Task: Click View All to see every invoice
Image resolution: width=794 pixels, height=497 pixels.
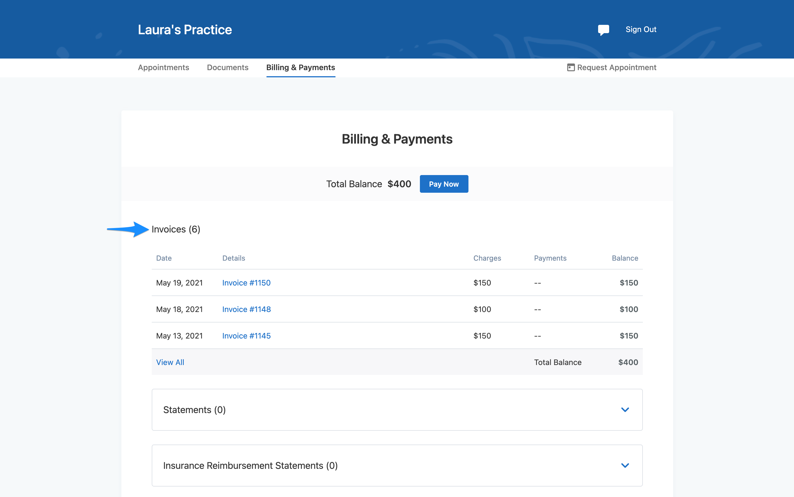Action: tap(170, 362)
